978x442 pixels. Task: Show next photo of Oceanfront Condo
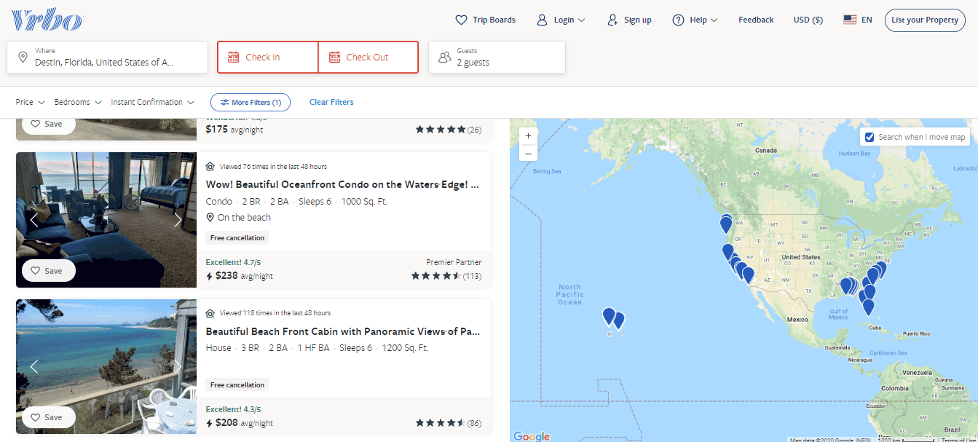coord(178,220)
